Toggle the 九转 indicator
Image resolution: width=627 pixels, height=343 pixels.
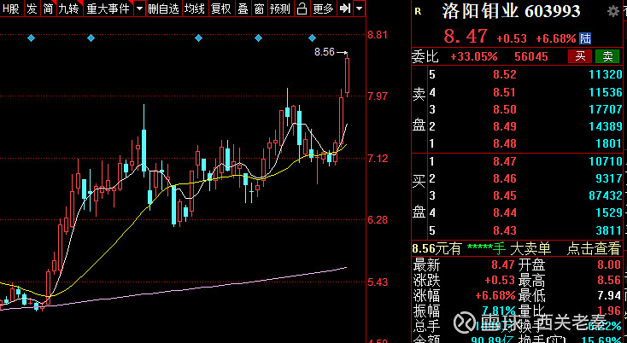pyautogui.click(x=69, y=9)
